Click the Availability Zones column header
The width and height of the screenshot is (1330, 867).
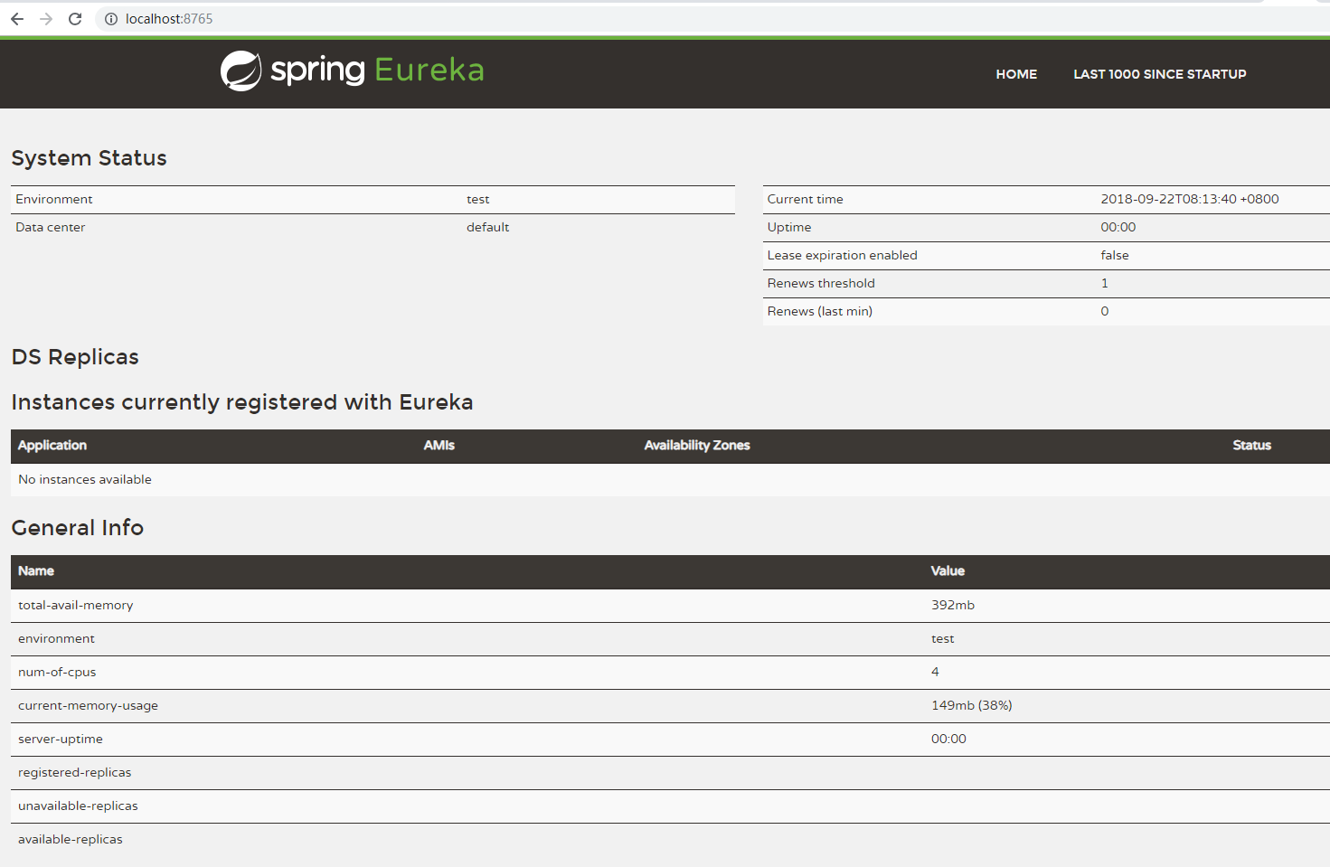coord(697,446)
